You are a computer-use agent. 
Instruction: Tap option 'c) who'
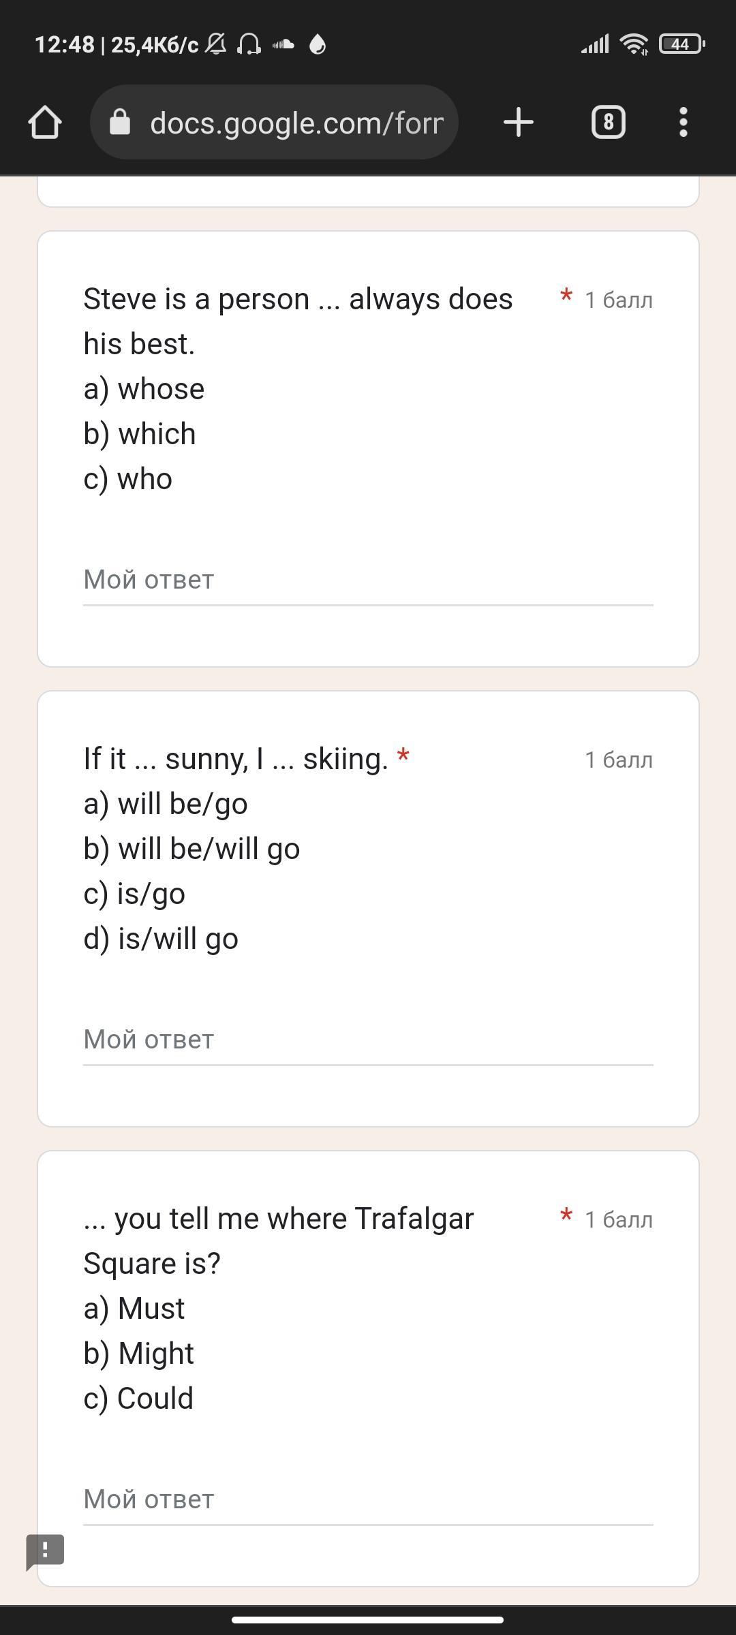tap(127, 479)
